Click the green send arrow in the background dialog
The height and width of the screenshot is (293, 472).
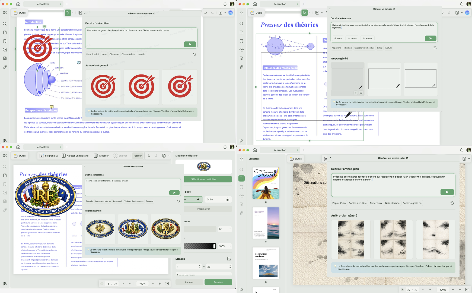tap(447, 192)
